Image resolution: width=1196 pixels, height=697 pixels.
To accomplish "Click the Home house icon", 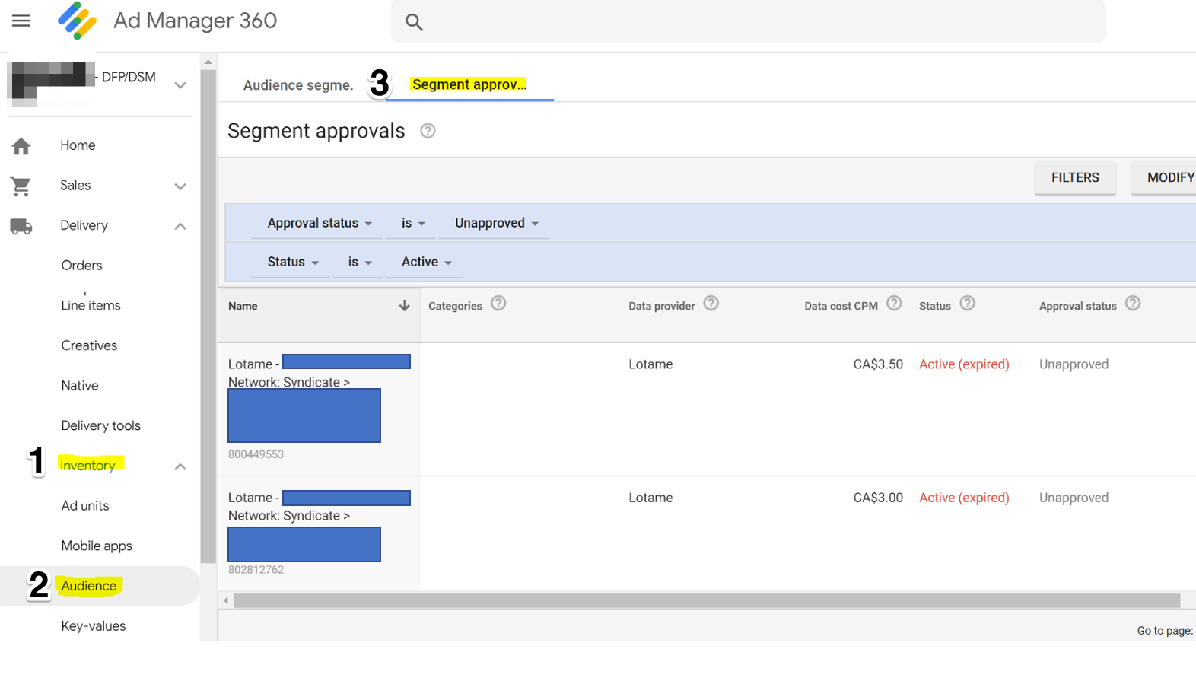I will [x=21, y=146].
